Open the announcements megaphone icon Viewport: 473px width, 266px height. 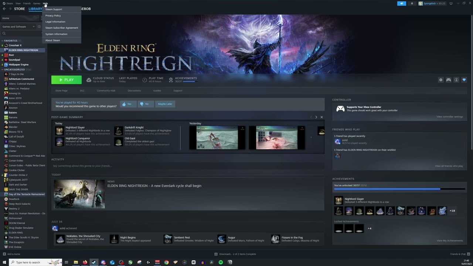click(x=402, y=3)
